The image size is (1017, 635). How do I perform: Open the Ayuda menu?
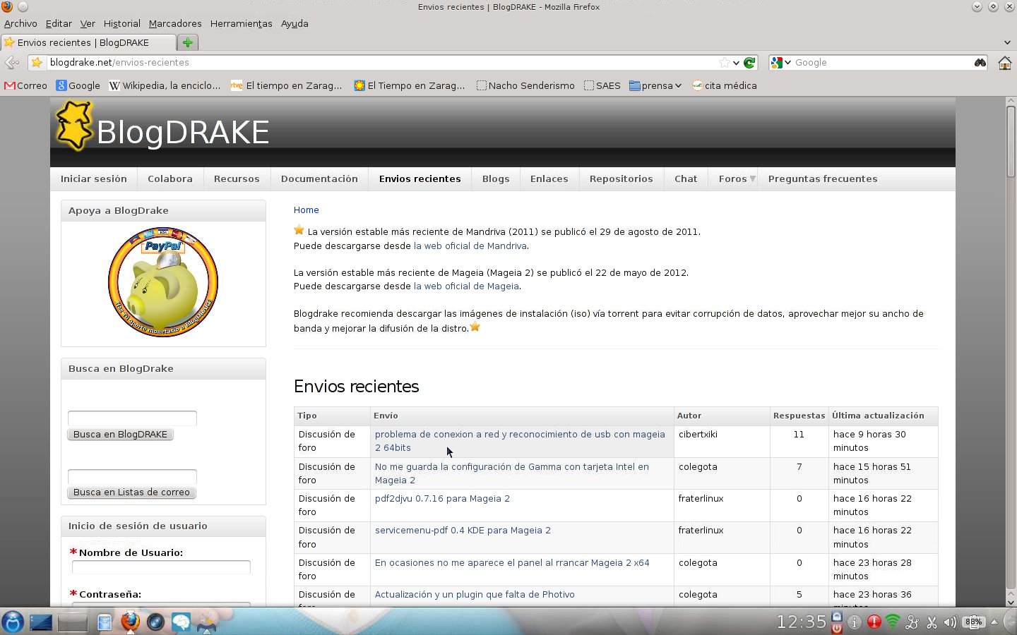(295, 23)
